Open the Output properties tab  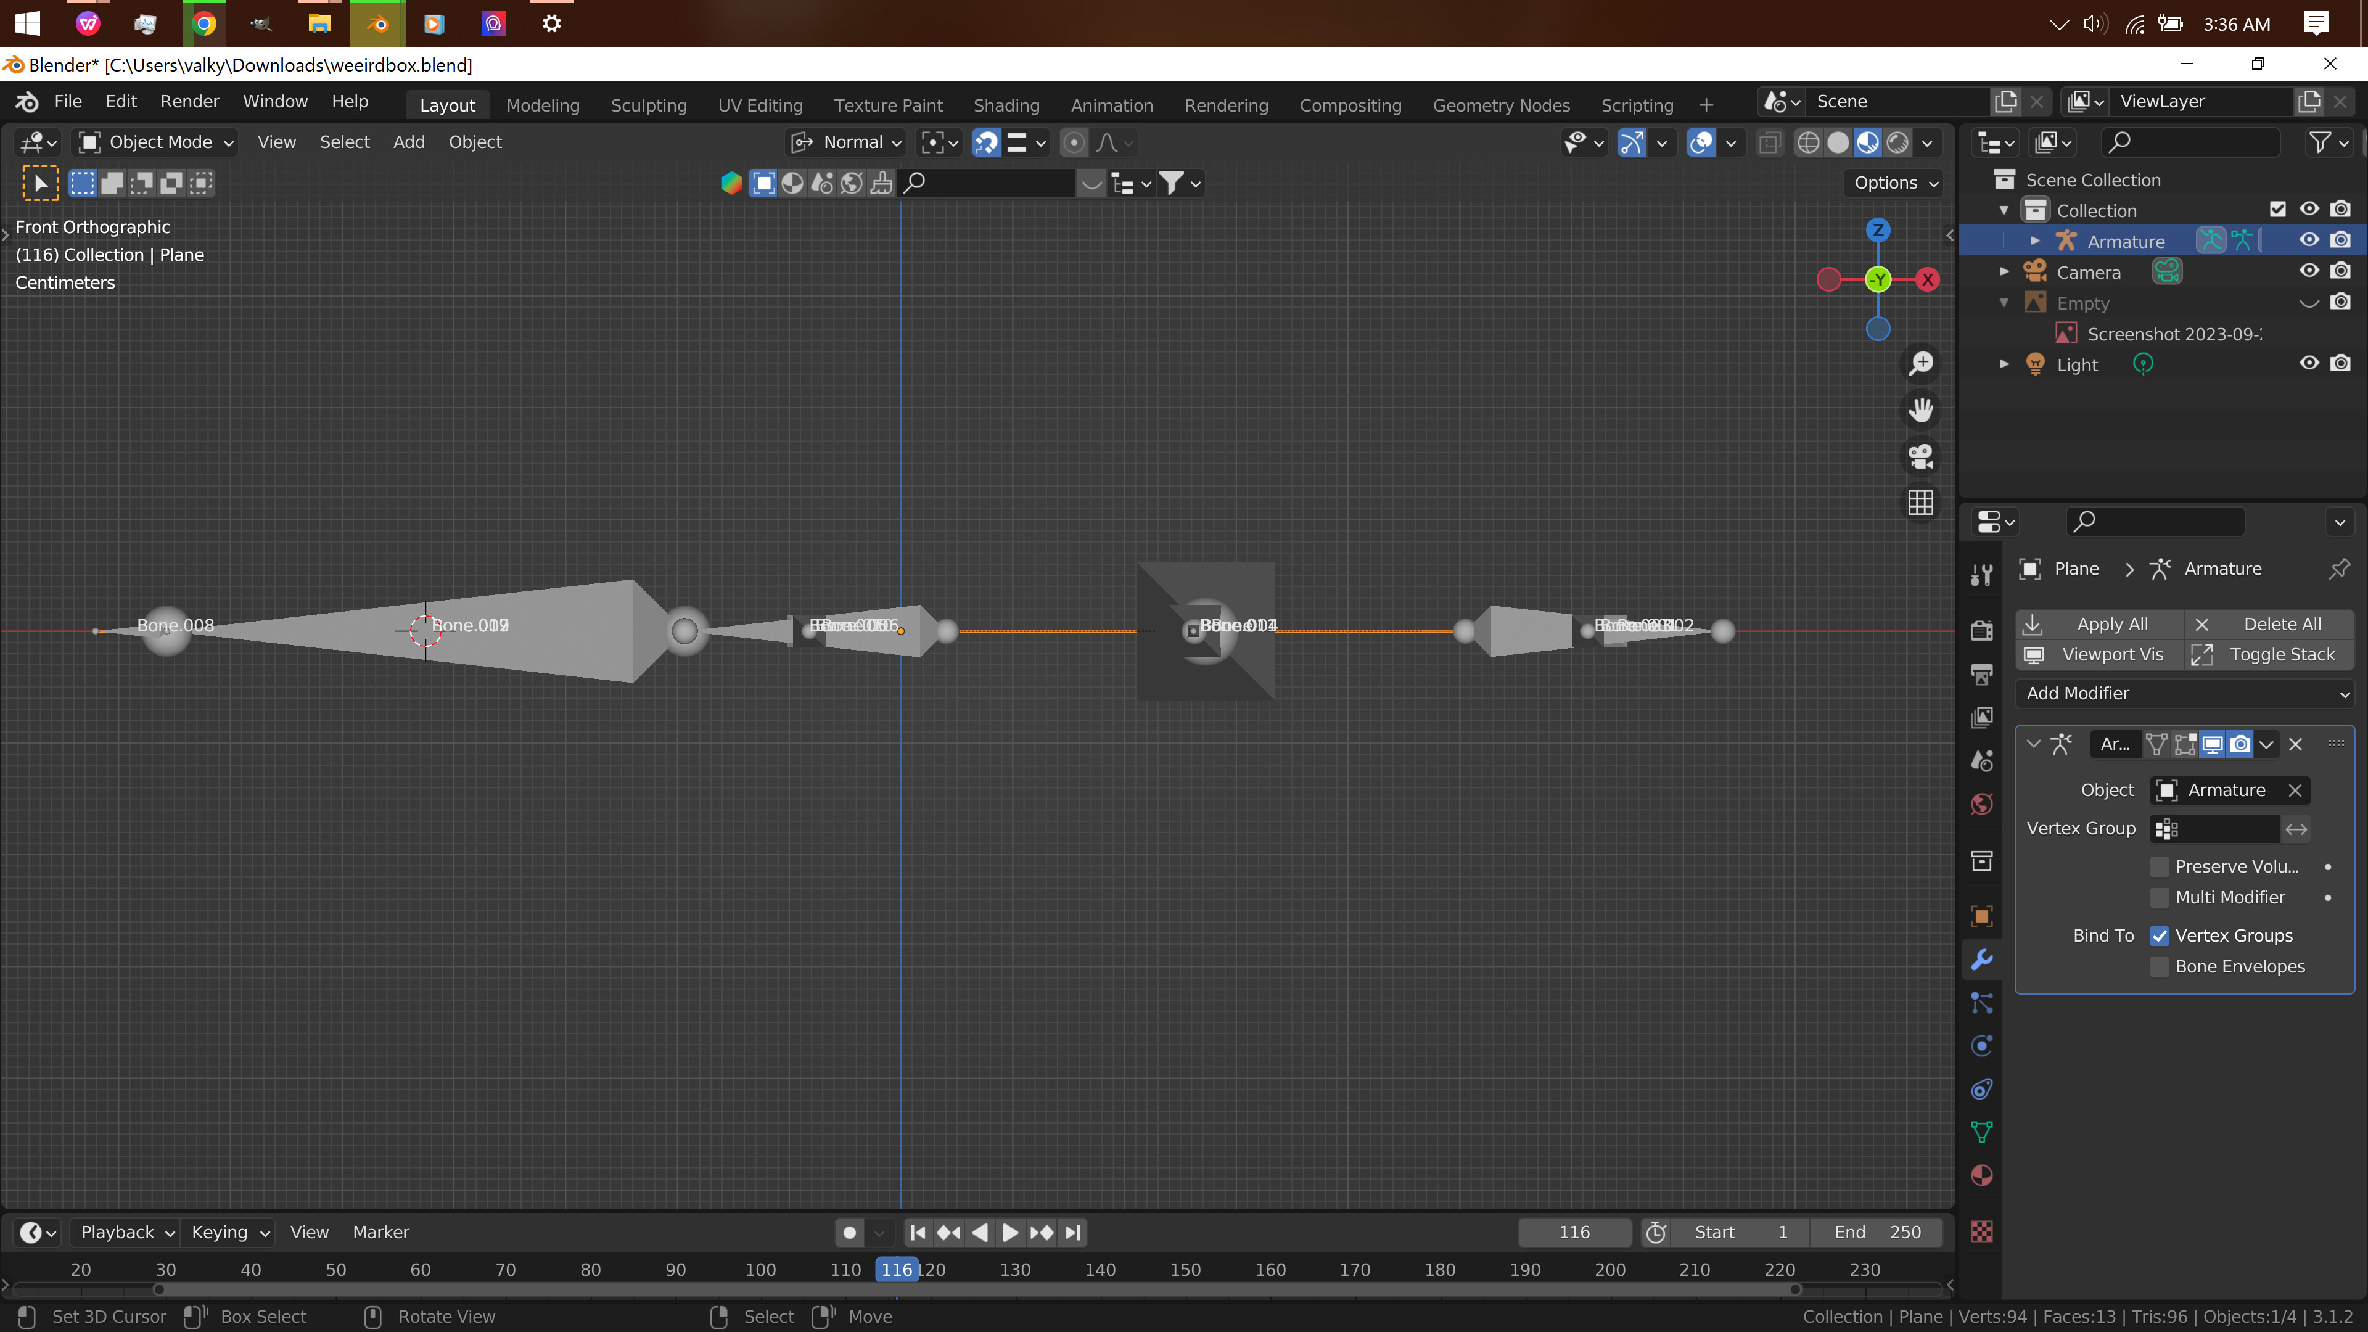click(1982, 674)
